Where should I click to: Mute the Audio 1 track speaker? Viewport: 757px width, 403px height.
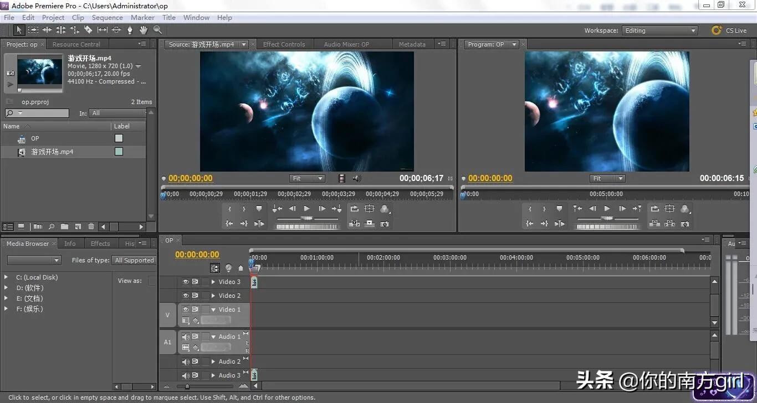click(186, 337)
